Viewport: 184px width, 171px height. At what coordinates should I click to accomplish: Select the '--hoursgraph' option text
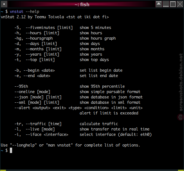coord(39,39)
